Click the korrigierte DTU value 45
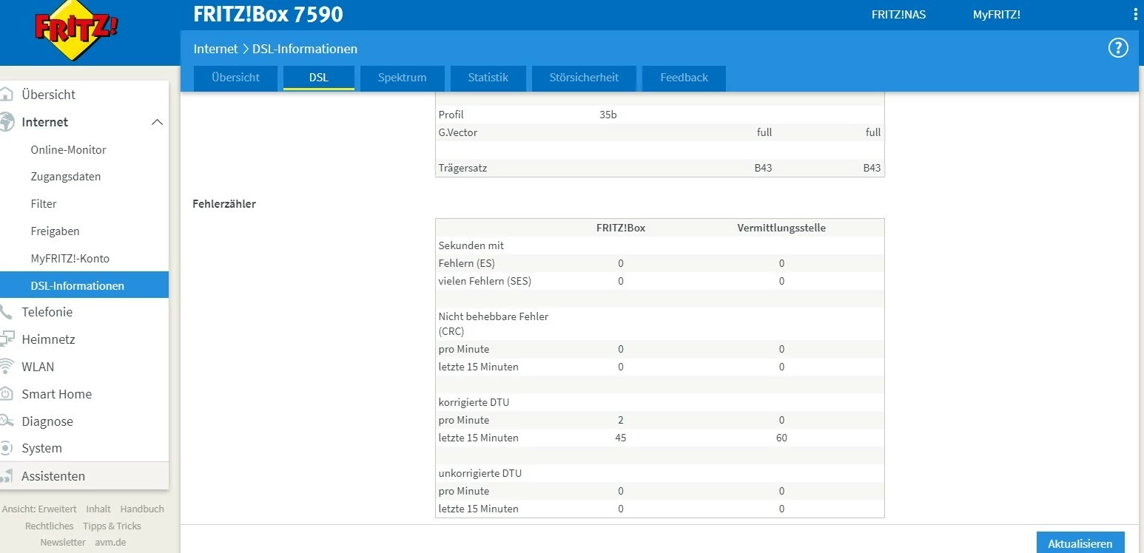This screenshot has width=1144, height=553. (621, 438)
